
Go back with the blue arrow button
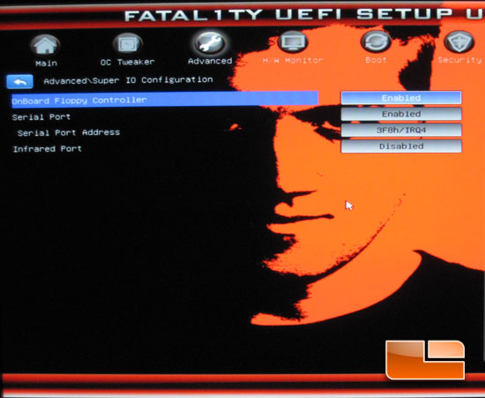19,82
